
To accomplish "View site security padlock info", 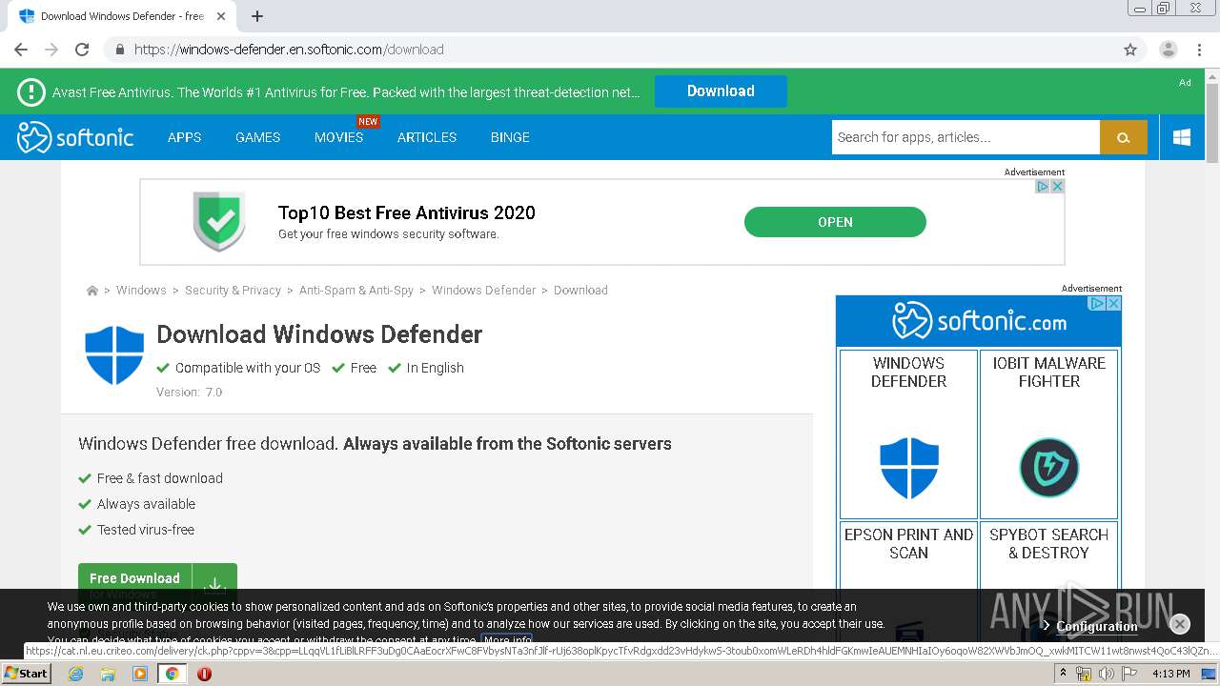I will coord(120,50).
